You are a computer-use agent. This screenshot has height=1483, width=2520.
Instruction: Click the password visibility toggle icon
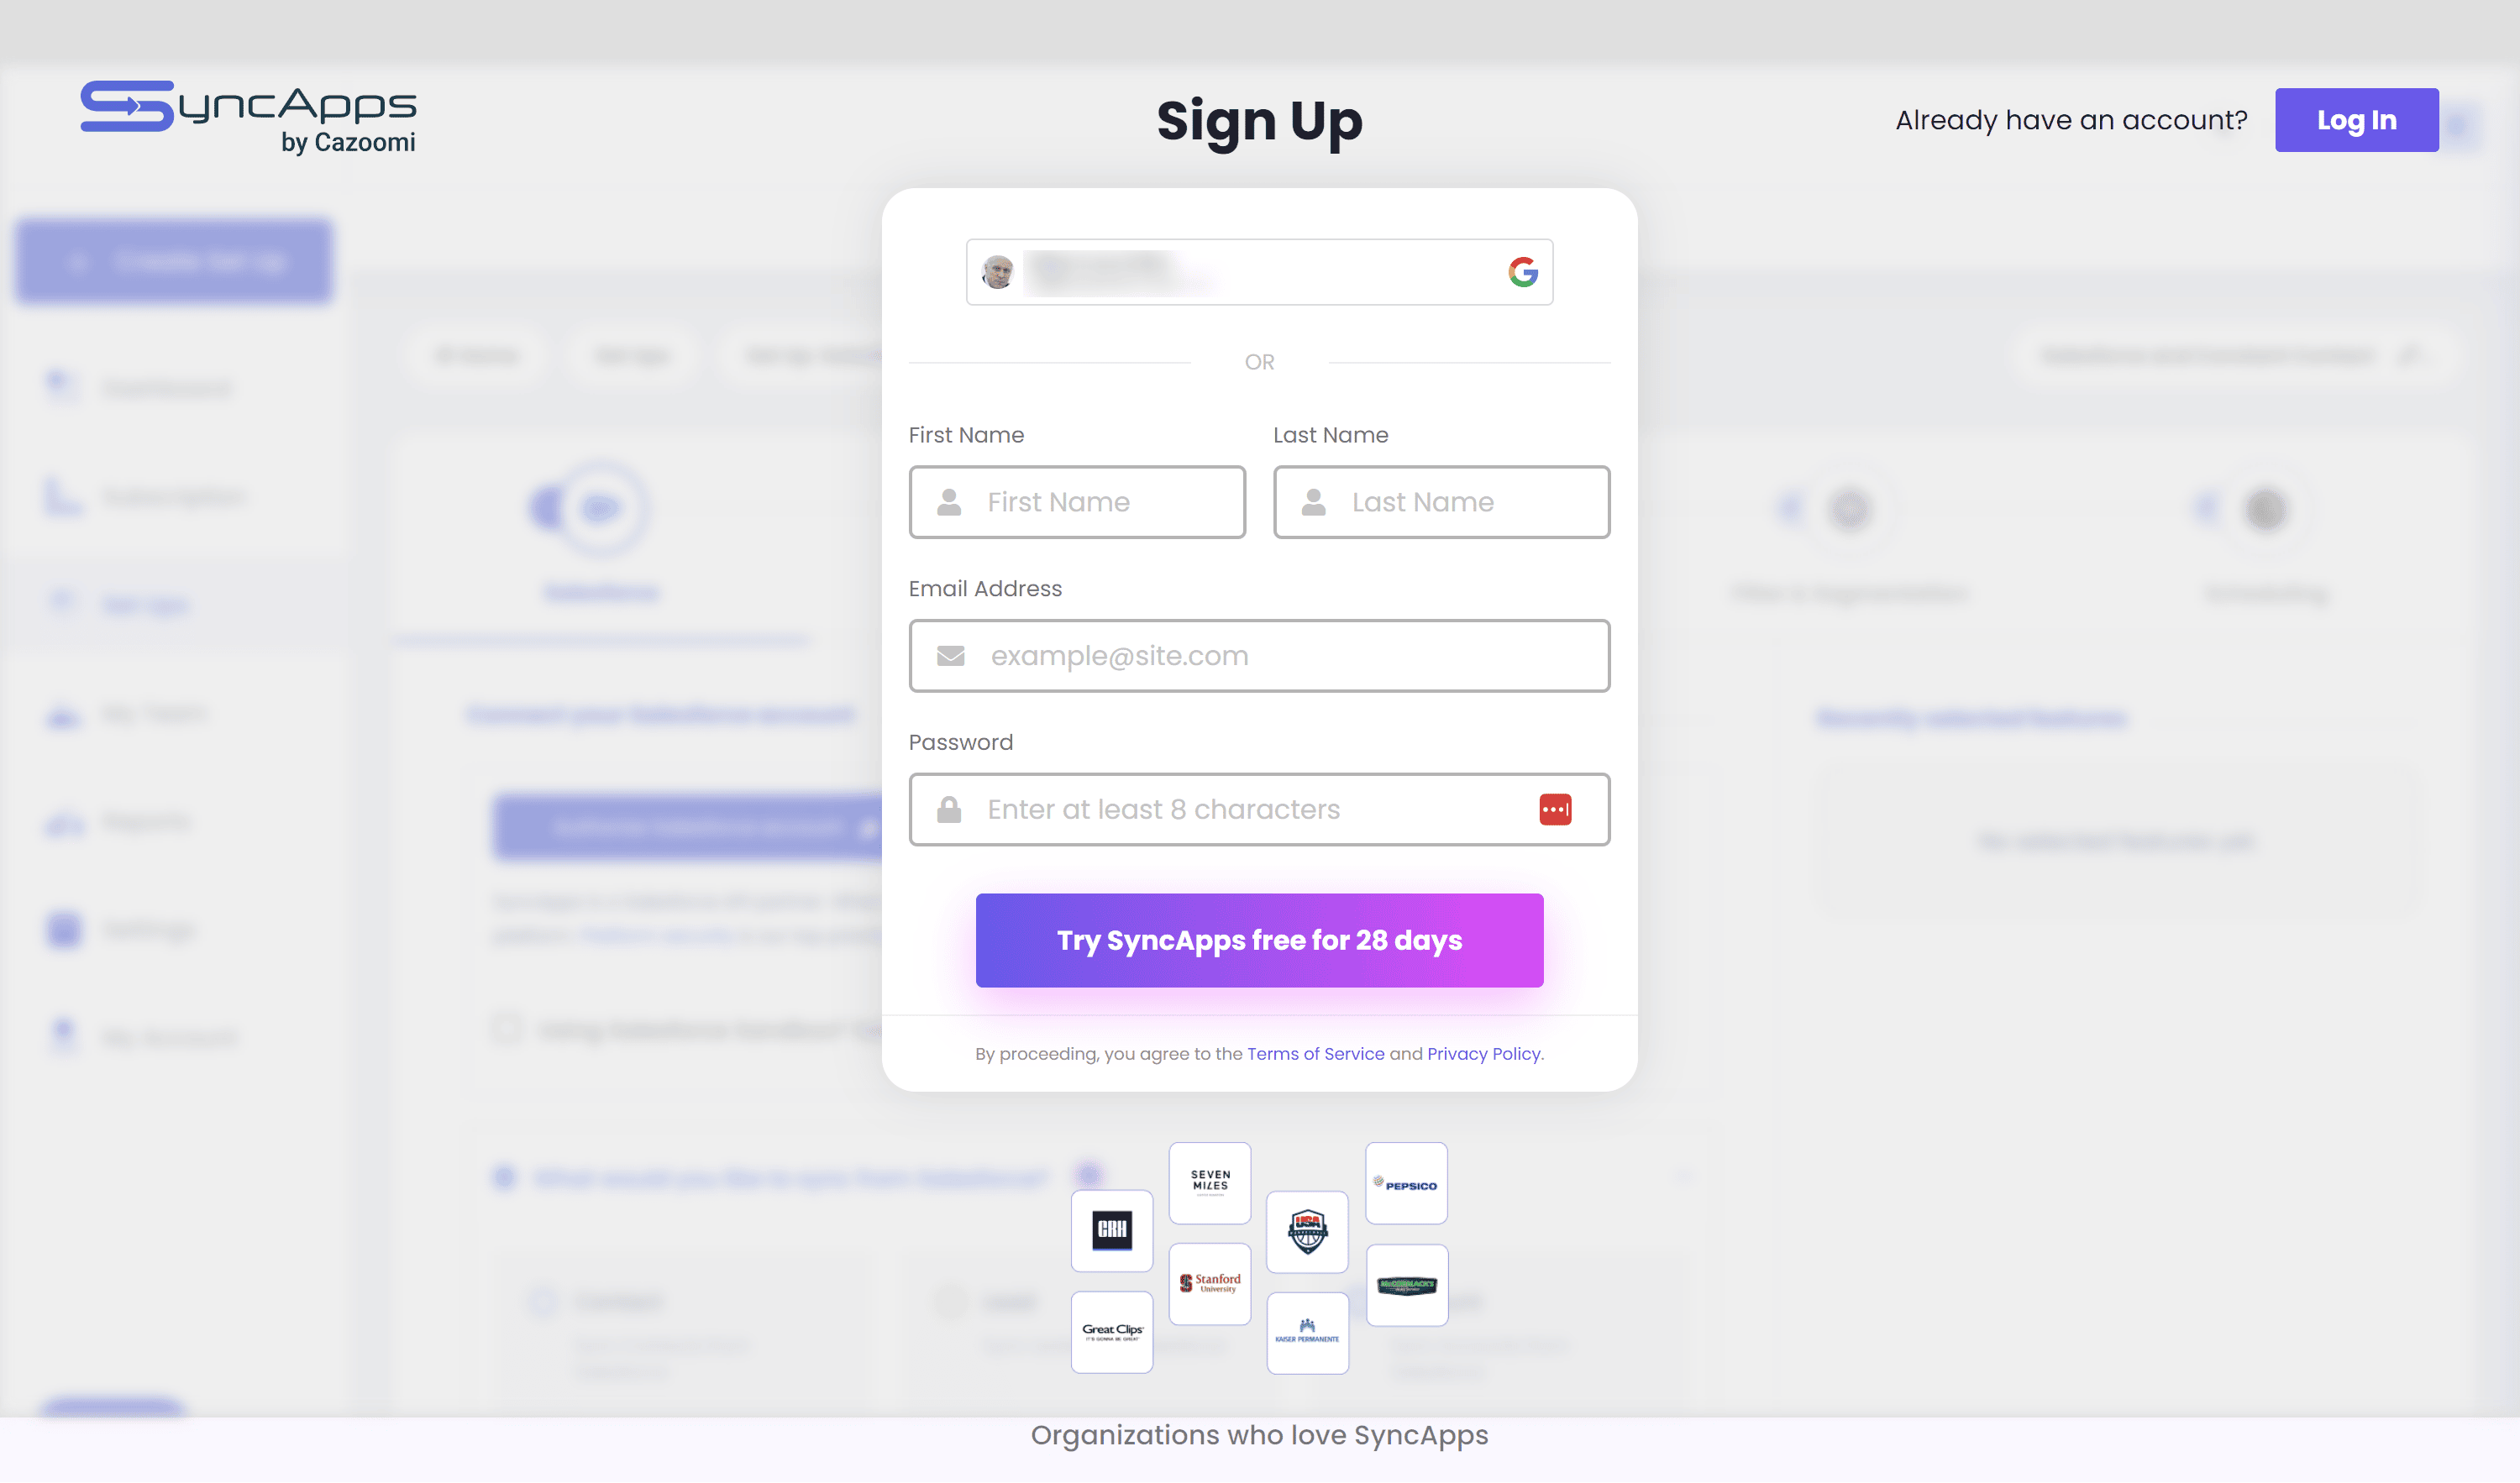(x=1552, y=809)
